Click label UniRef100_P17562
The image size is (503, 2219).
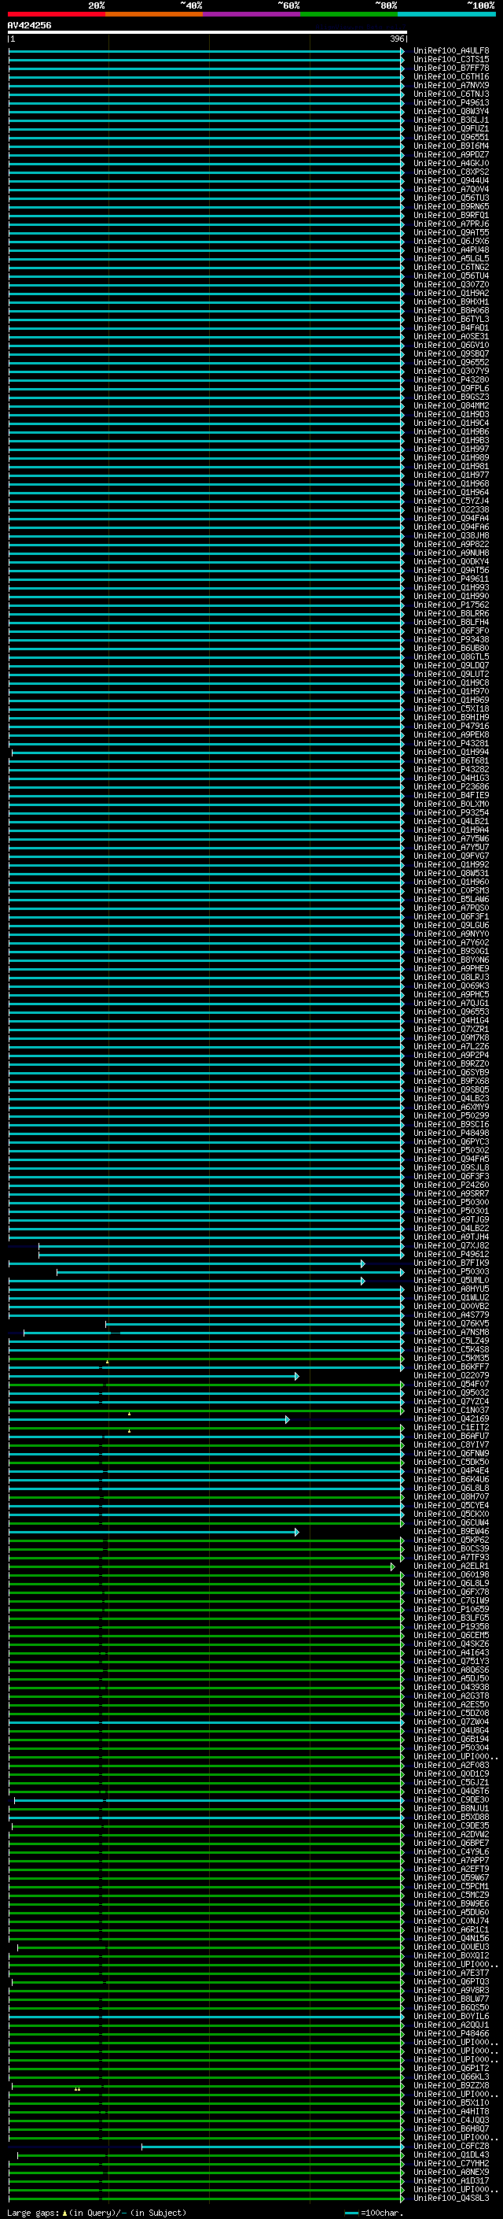451,605
